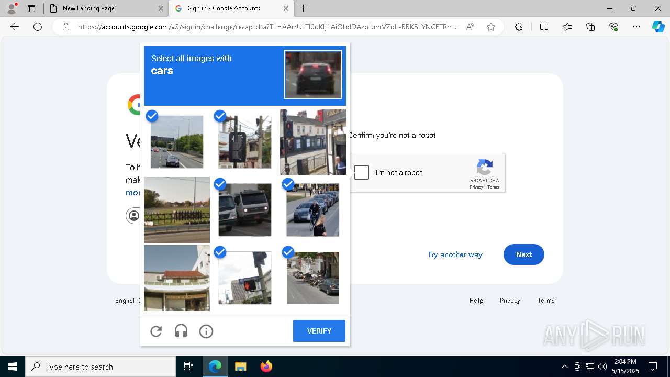Check the I'm not a robot checkbox
This screenshot has width=670, height=377.
point(362,172)
